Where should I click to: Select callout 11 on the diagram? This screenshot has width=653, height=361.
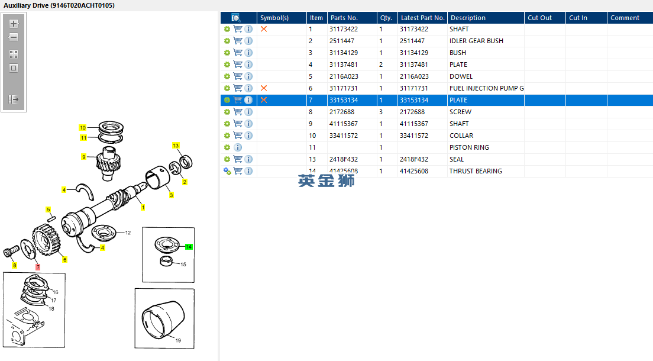click(84, 137)
